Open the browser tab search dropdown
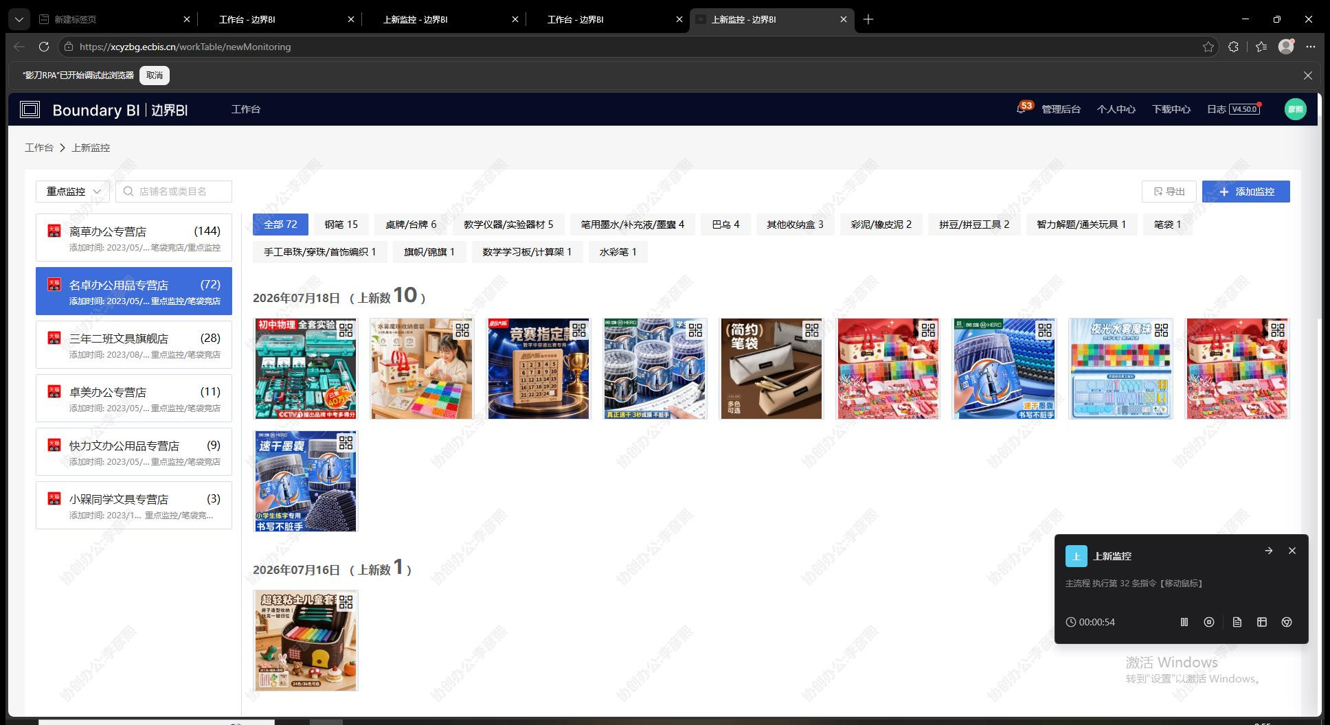 coord(19,19)
